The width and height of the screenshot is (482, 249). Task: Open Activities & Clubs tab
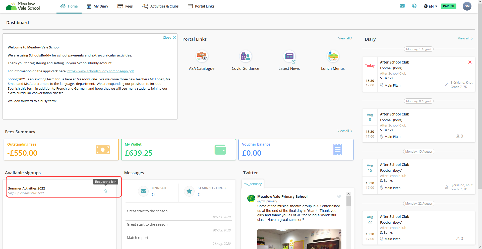pos(160,6)
